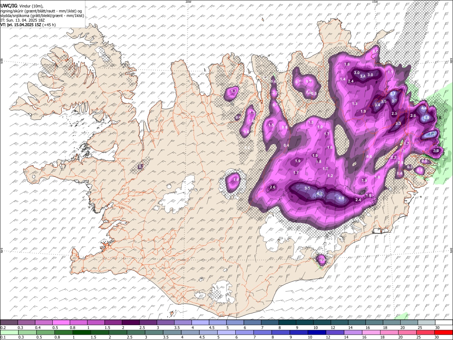Click the top-row legend swatch starting at 6
Screen dimensions: 453x340
[252, 323]
